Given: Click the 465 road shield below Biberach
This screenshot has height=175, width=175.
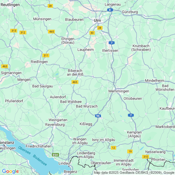Looking at the screenshot, I should click(75, 82).
